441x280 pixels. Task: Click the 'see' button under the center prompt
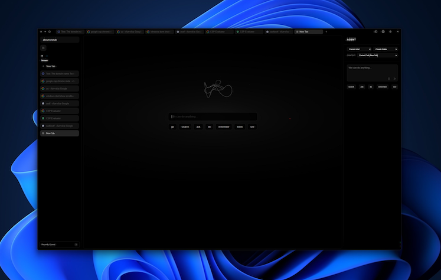tap(252, 127)
